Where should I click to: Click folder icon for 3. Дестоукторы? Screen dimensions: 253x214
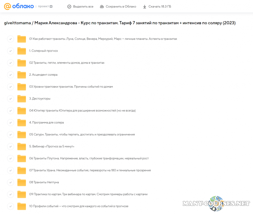click(x=22, y=98)
